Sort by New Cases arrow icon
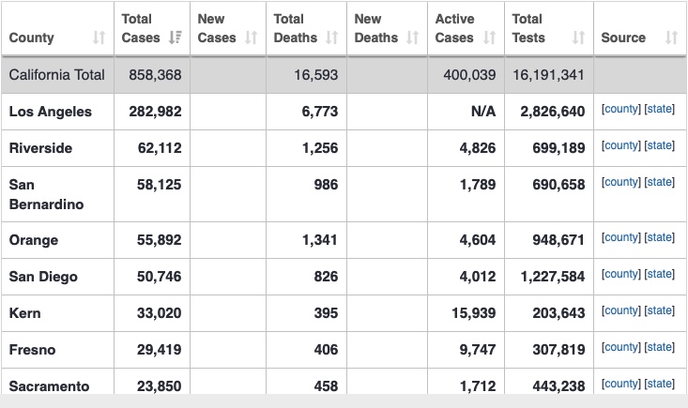 [251, 38]
